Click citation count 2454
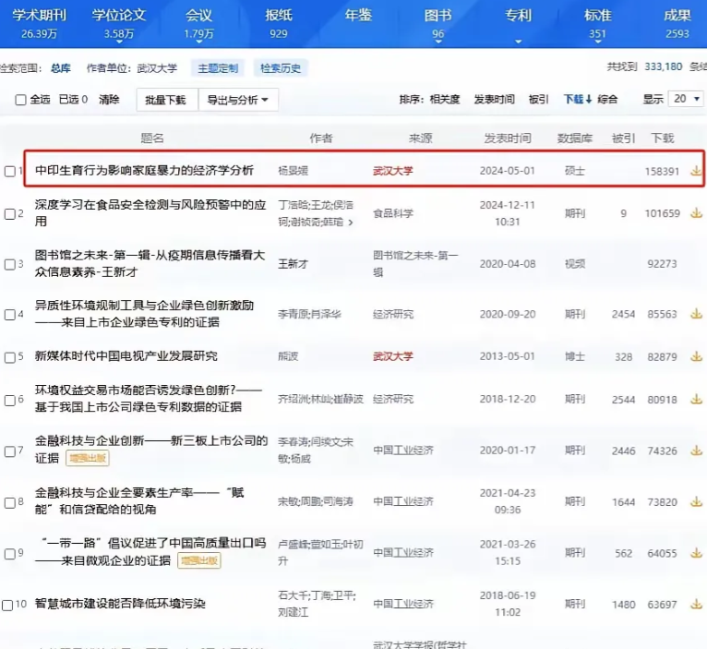This screenshot has width=707, height=649. (623, 315)
